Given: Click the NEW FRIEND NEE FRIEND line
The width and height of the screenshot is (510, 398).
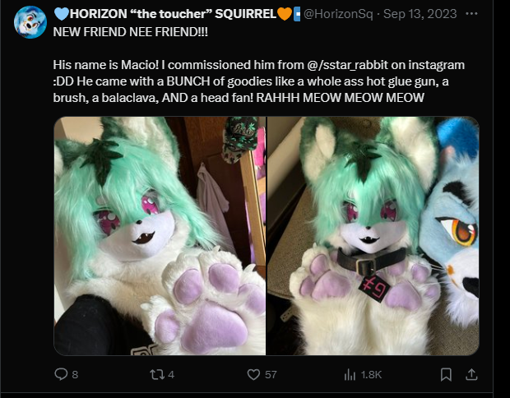Looking at the screenshot, I should (x=130, y=32).
